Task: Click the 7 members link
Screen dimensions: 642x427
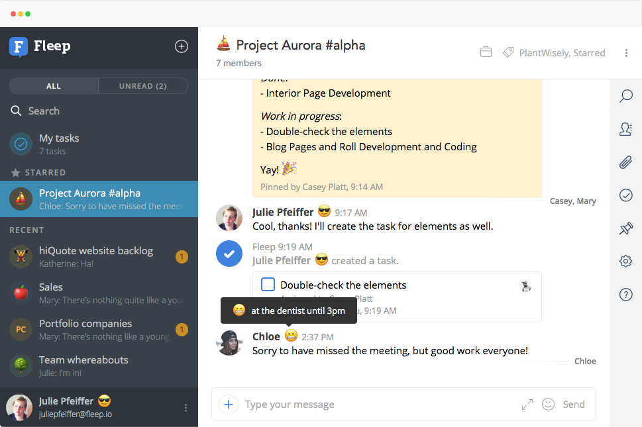Action: click(239, 63)
